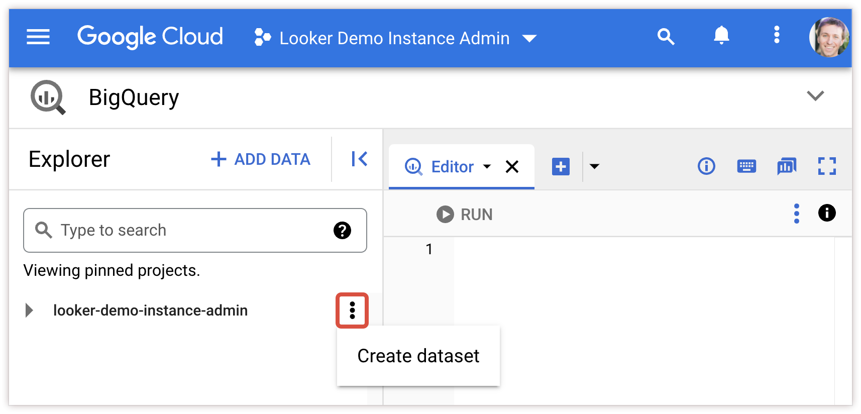Open the search help question mark

tap(342, 231)
